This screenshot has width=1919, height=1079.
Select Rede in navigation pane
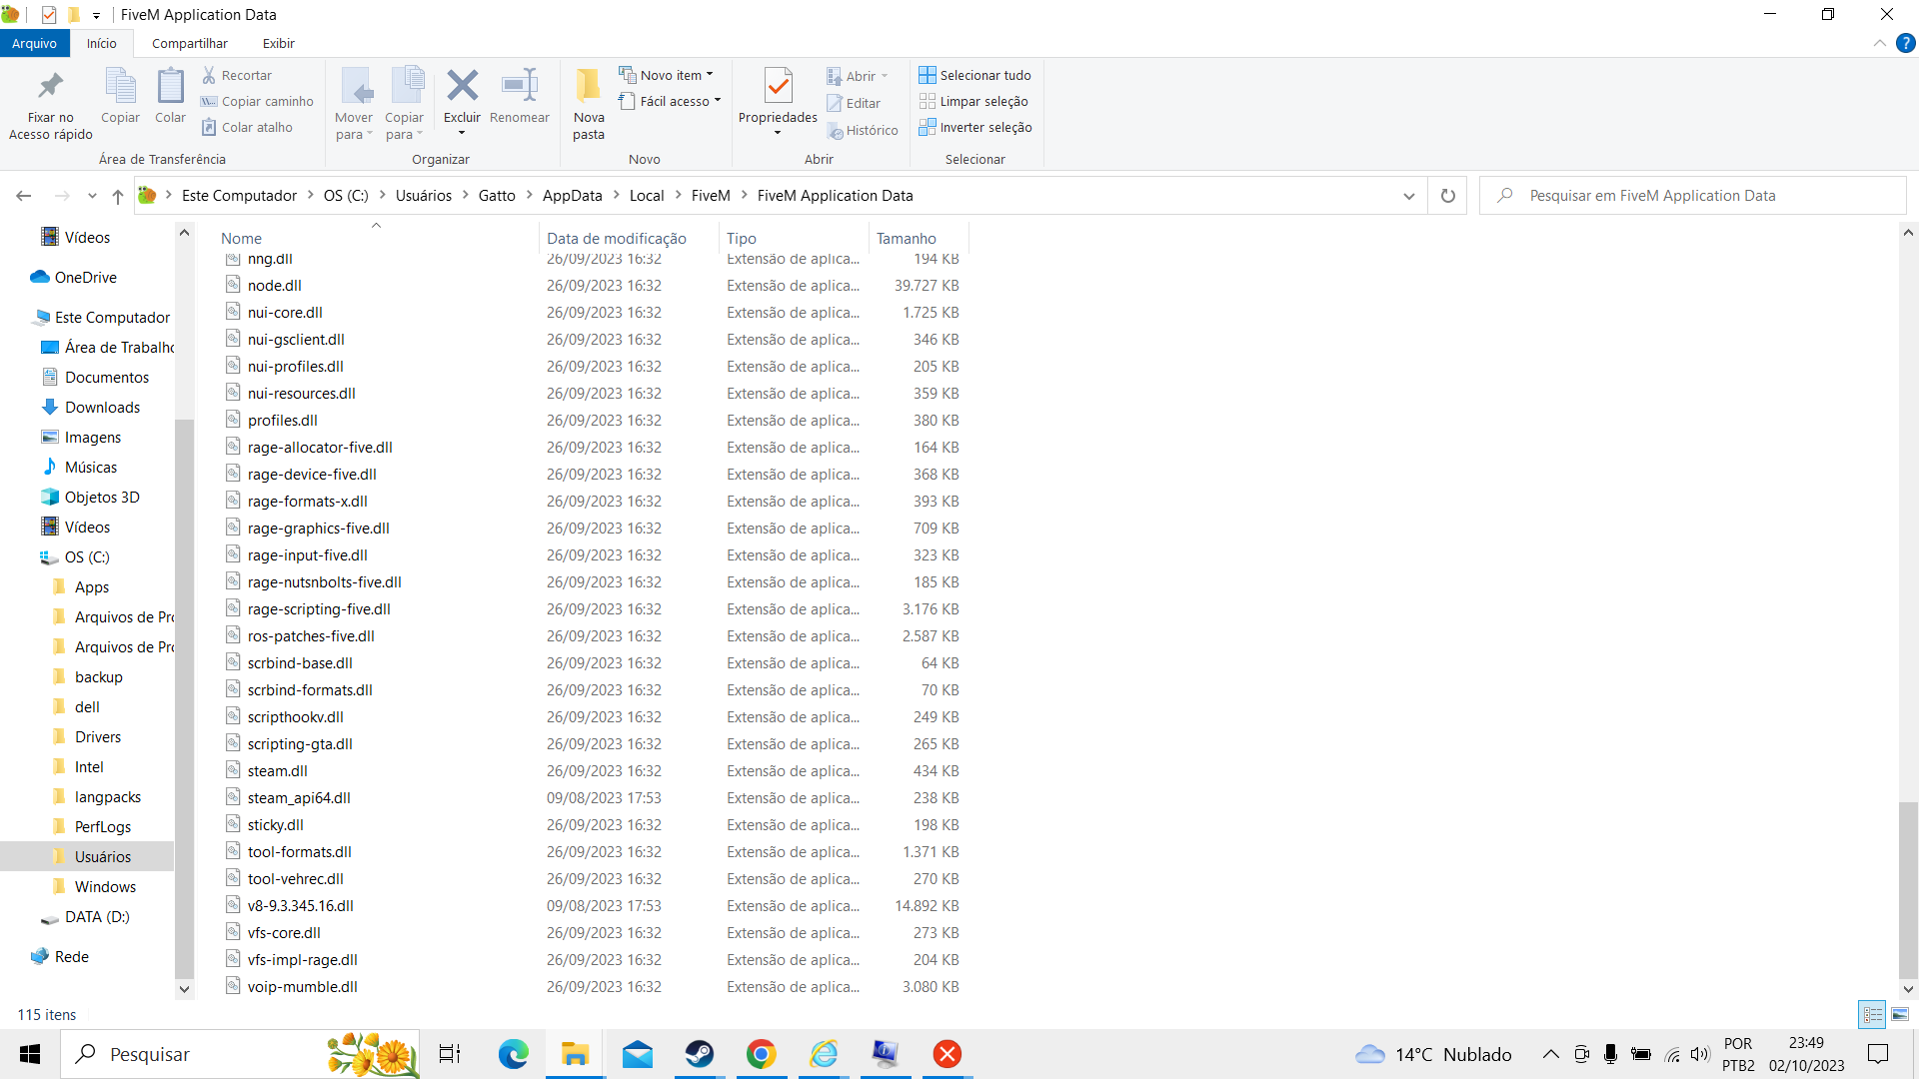pos(71,956)
